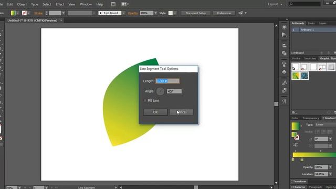This screenshot has width=336, height=189.
Task: Open the Edit menu
Action: click(10, 4)
